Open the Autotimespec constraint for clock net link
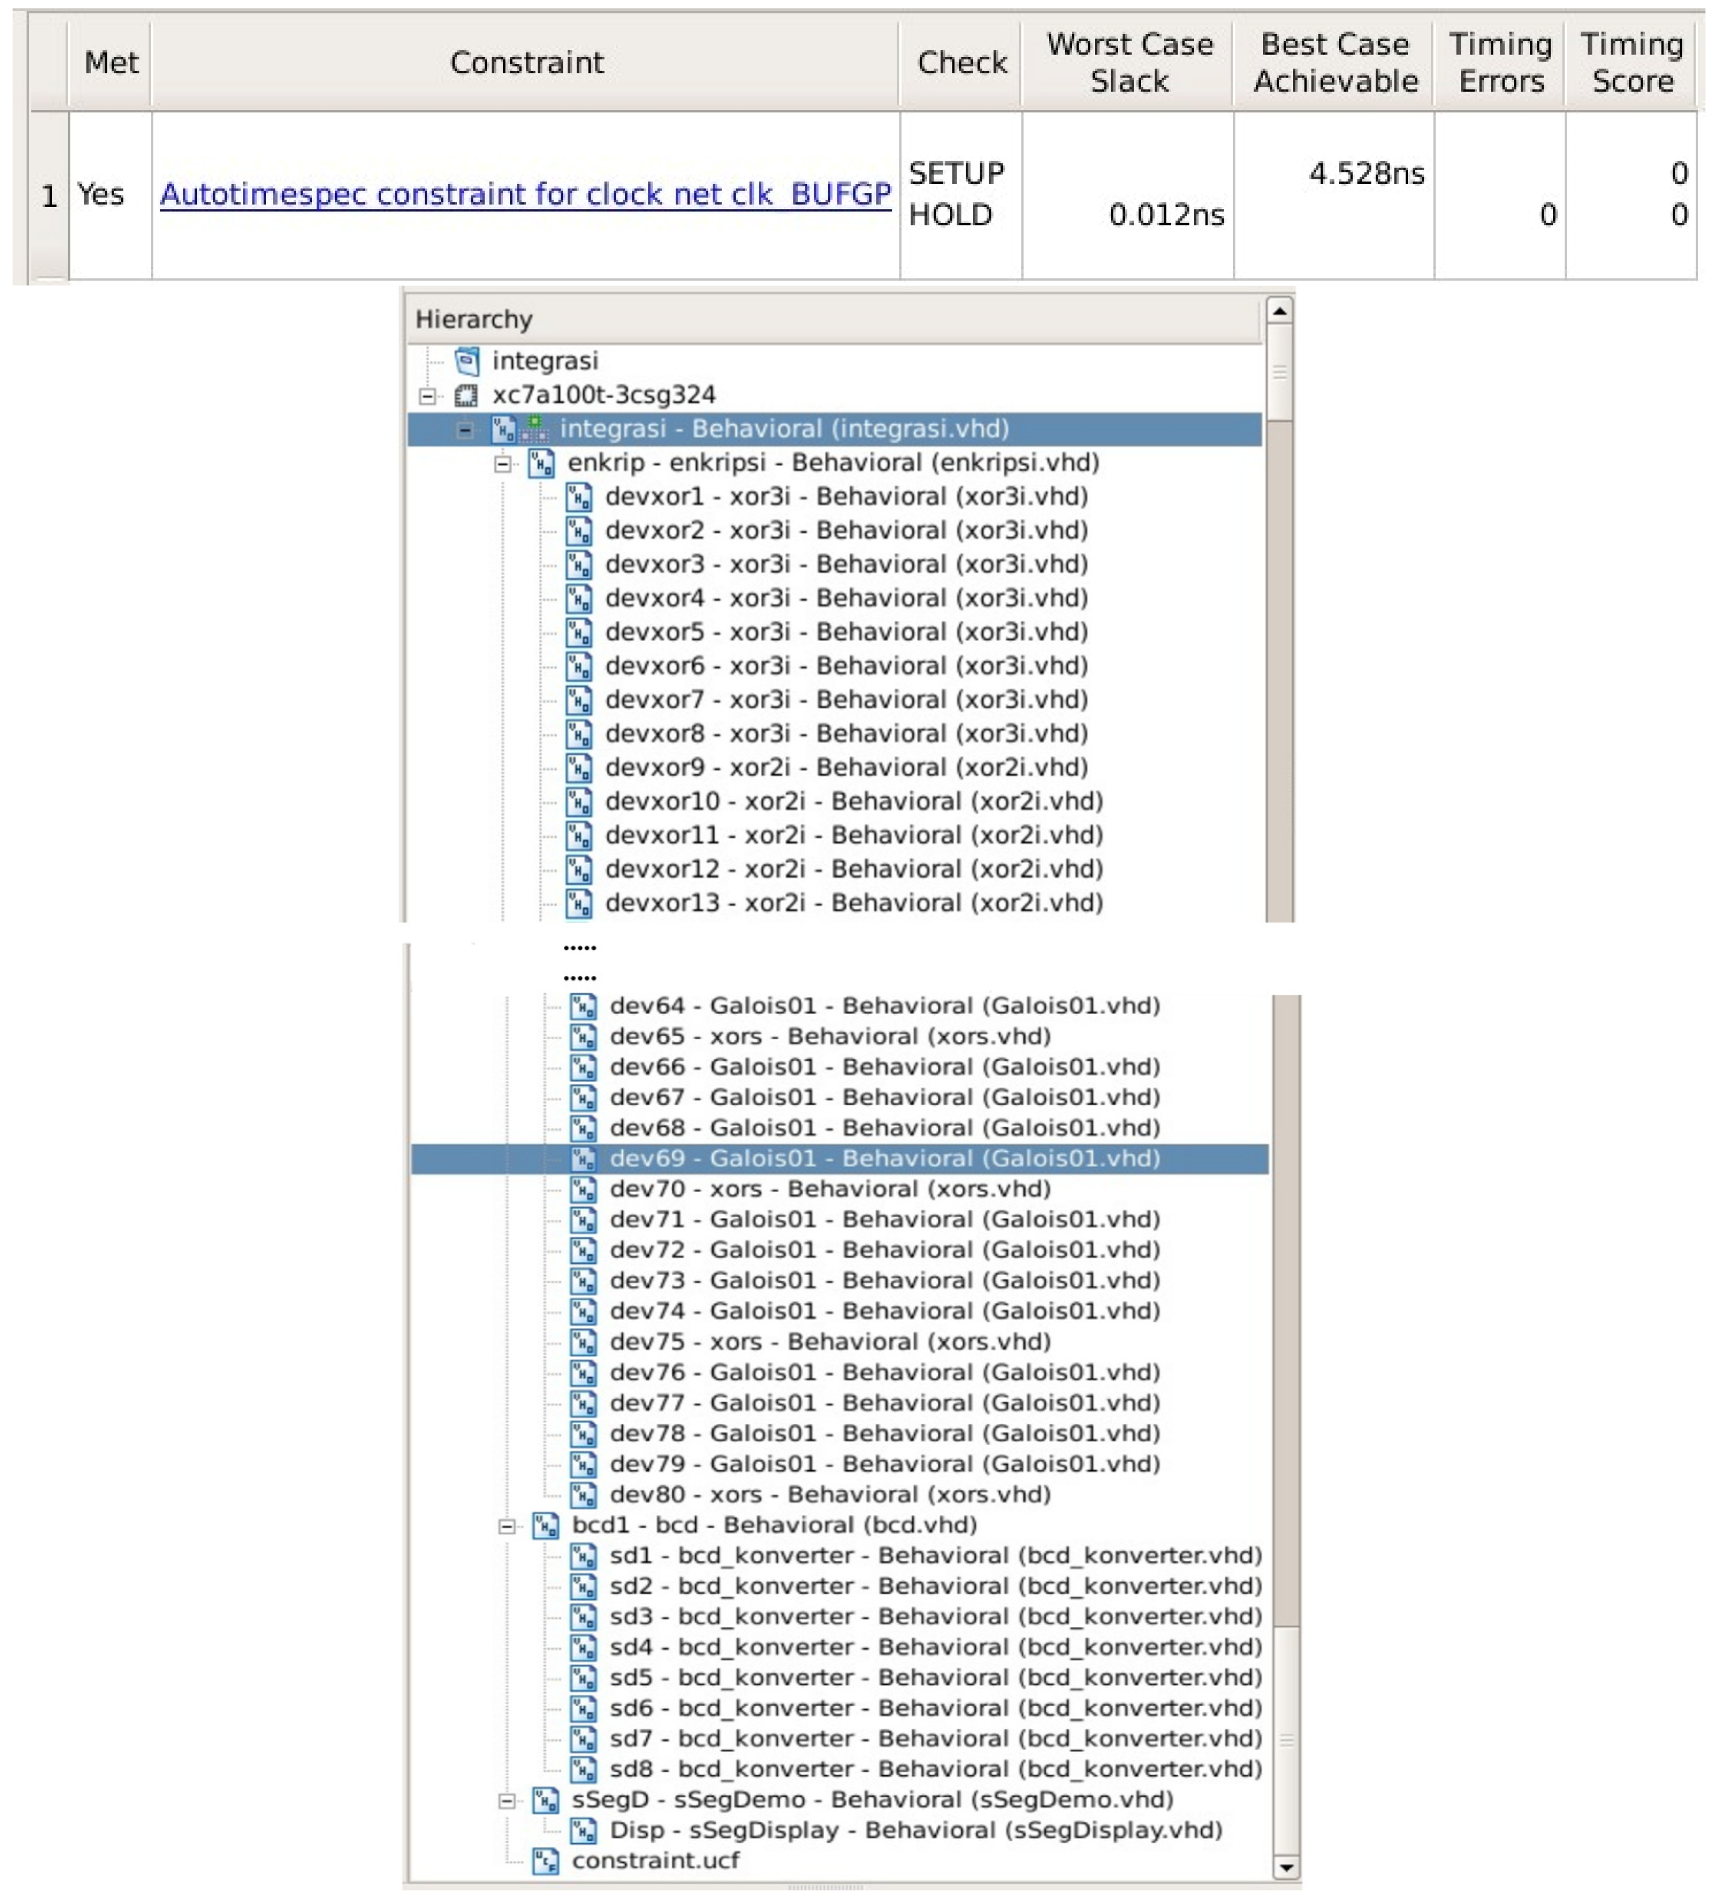This screenshot has height=1903, width=1717. click(x=526, y=193)
